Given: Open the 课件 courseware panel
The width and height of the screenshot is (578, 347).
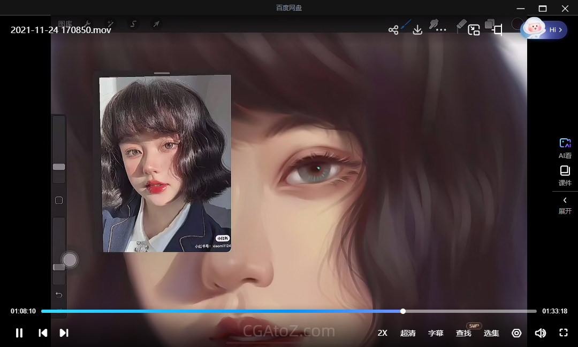Looking at the screenshot, I should click(565, 176).
